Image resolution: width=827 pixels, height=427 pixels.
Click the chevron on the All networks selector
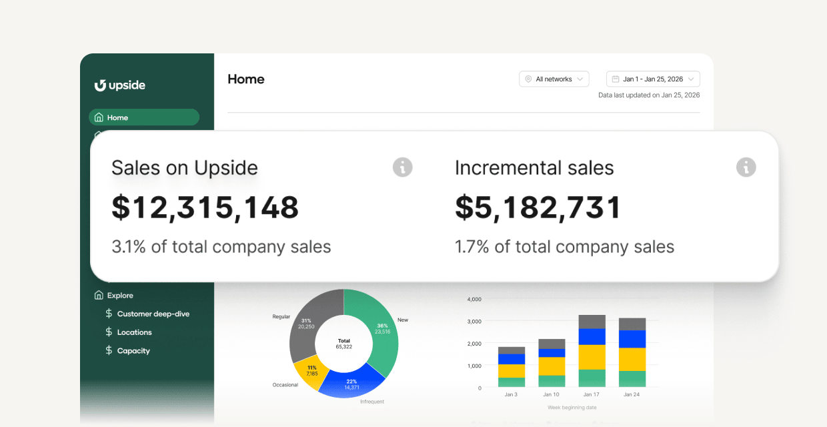click(x=580, y=79)
